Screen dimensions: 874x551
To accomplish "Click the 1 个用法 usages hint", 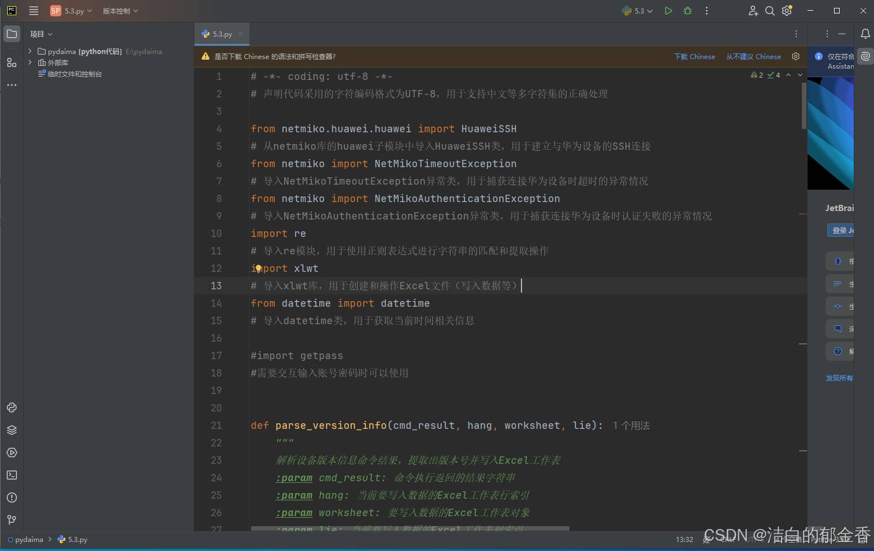I will point(631,425).
